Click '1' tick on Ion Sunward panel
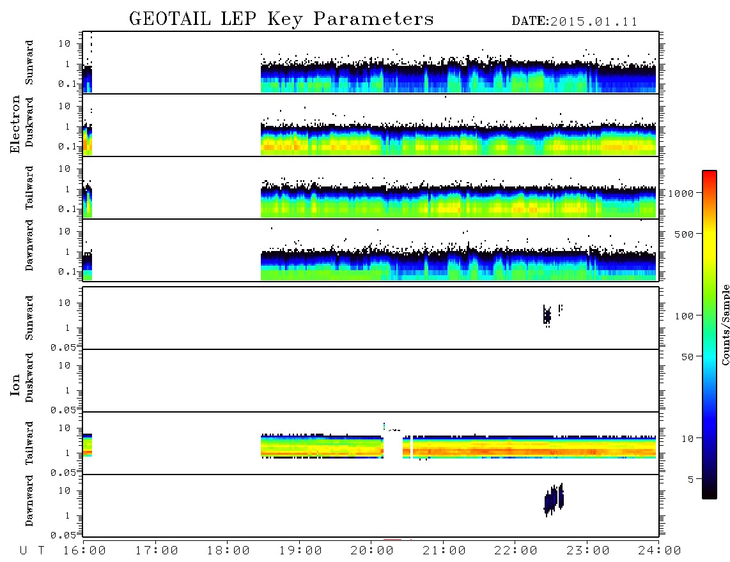The height and width of the screenshot is (562, 730). [x=68, y=328]
